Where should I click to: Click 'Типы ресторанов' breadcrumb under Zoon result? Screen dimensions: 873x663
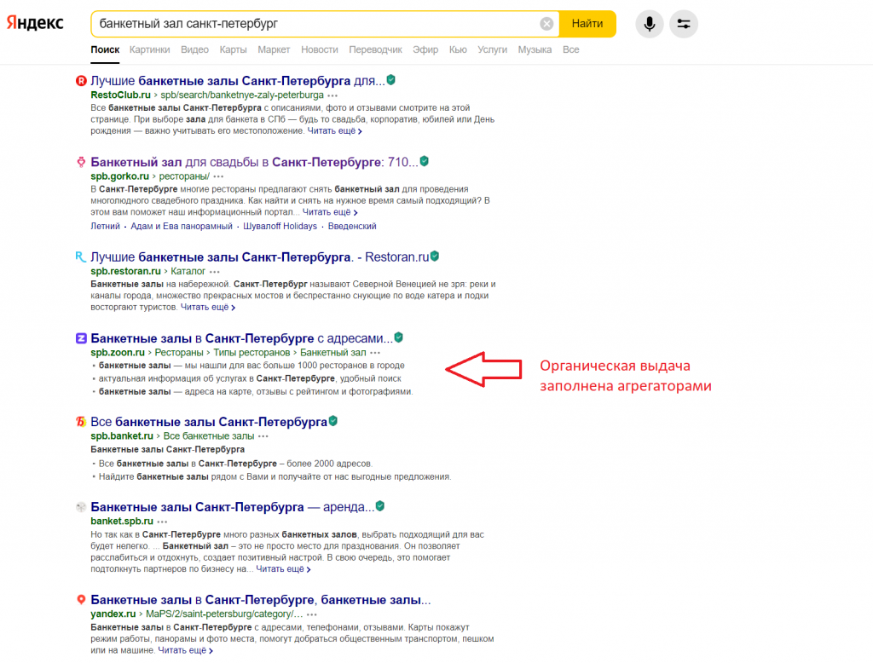point(251,352)
